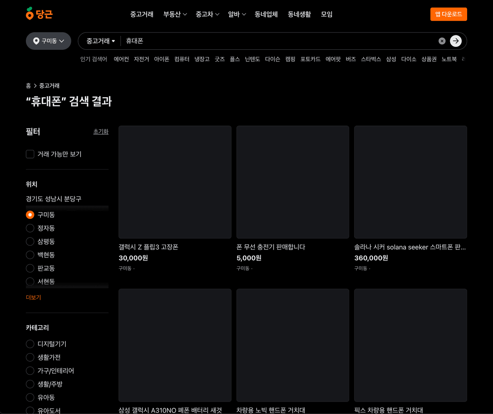Search popular keyword 노트북
Viewport: 493px width, 414px height.
[449, 59]
